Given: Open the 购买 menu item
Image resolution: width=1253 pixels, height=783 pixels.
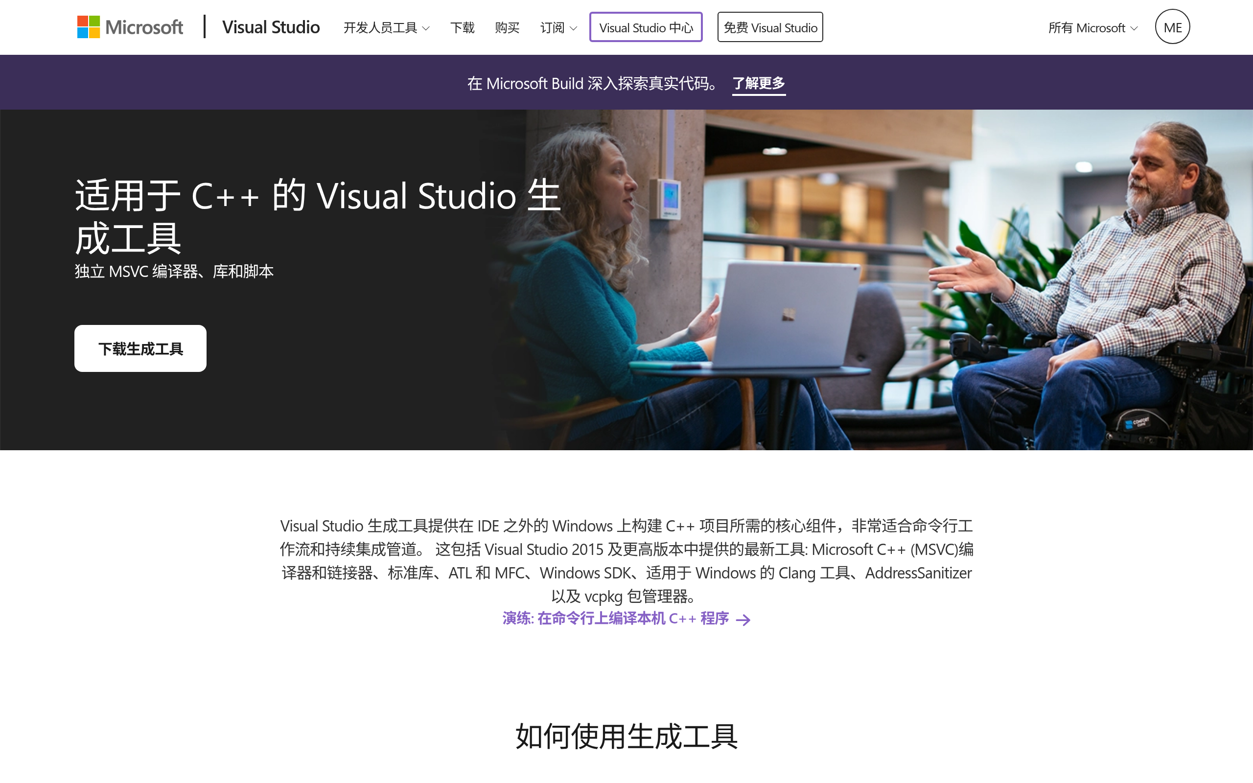Looking at the screenshot, I should tap(507, 27).
